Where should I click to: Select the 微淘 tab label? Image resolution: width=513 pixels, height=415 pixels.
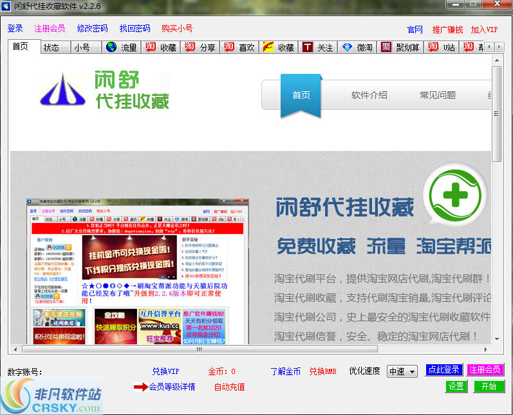[x=364, y=48]
